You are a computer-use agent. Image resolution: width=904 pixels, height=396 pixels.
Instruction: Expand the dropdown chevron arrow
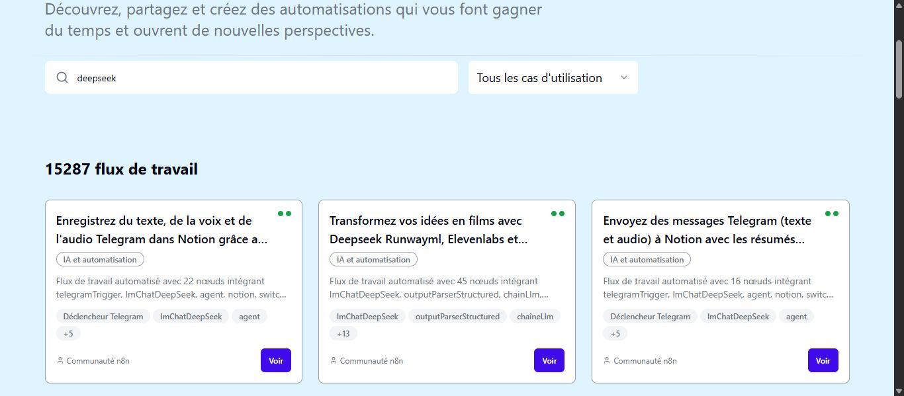(x=623, y=77)
